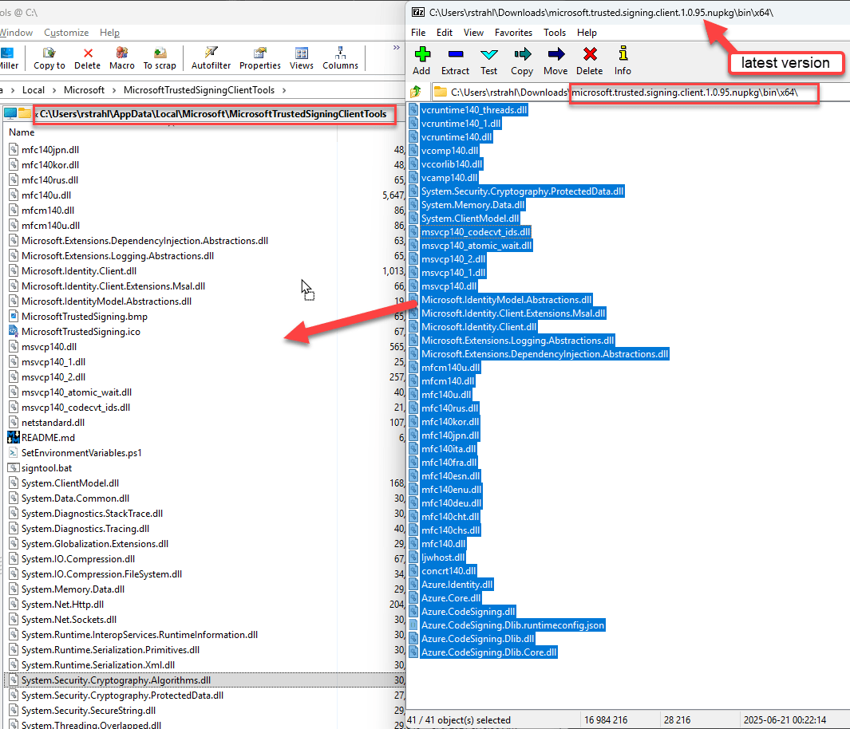This screenshot has width=850, height=729.
Task: Click the To scrap toolbar icon
Action: (x=159, y=57)
